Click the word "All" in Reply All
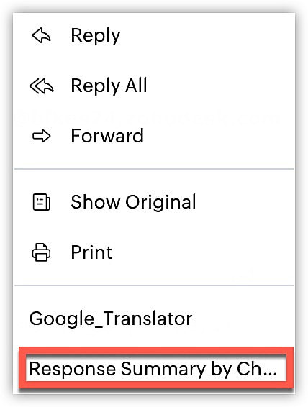308x407 pixels. 136,85
